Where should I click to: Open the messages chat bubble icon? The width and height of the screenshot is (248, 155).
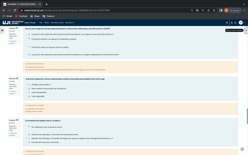(x=235, y=23)
